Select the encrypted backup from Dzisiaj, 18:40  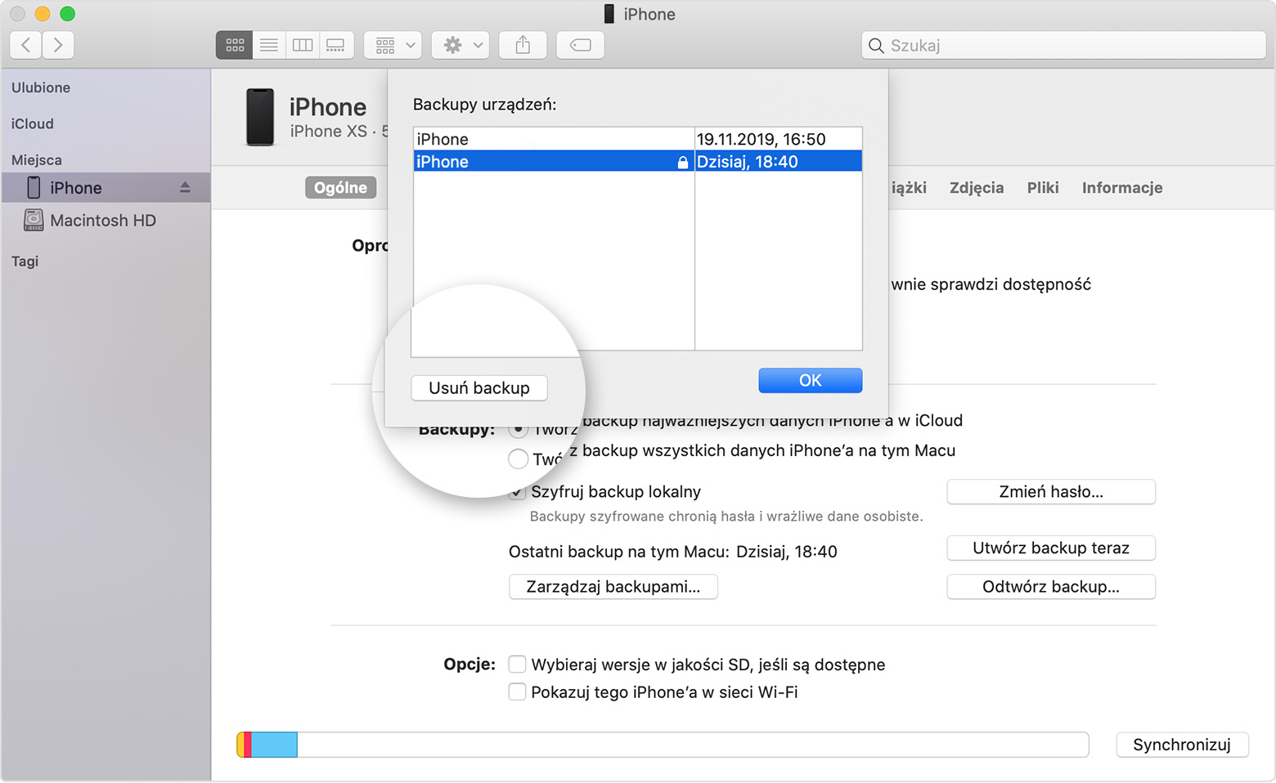click(638, 161)
